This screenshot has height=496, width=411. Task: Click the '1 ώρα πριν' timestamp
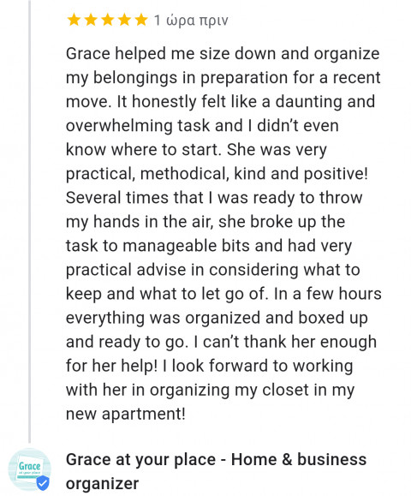click(x=191, y=21)
